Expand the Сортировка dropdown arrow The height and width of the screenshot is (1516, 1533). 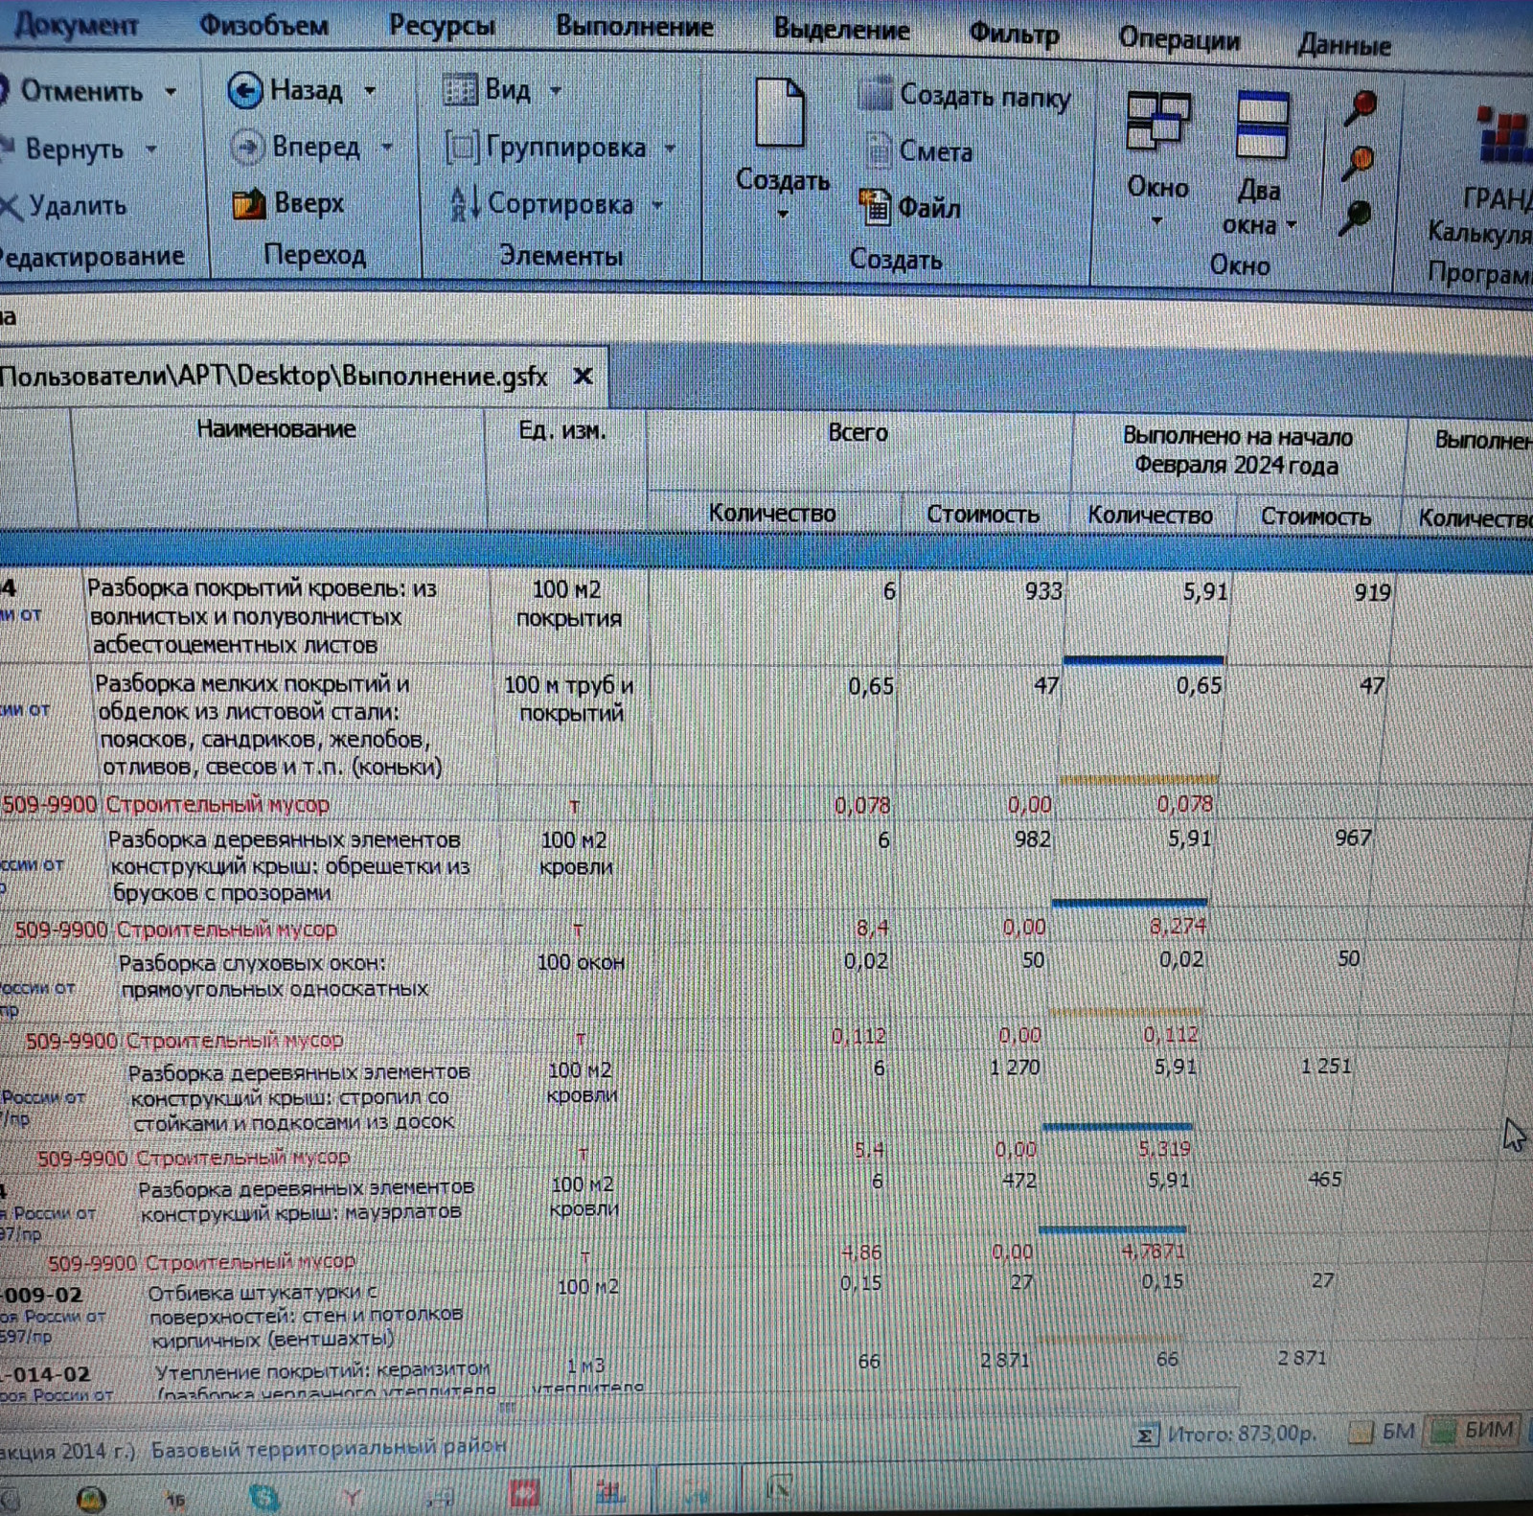[x=657, y=205]
